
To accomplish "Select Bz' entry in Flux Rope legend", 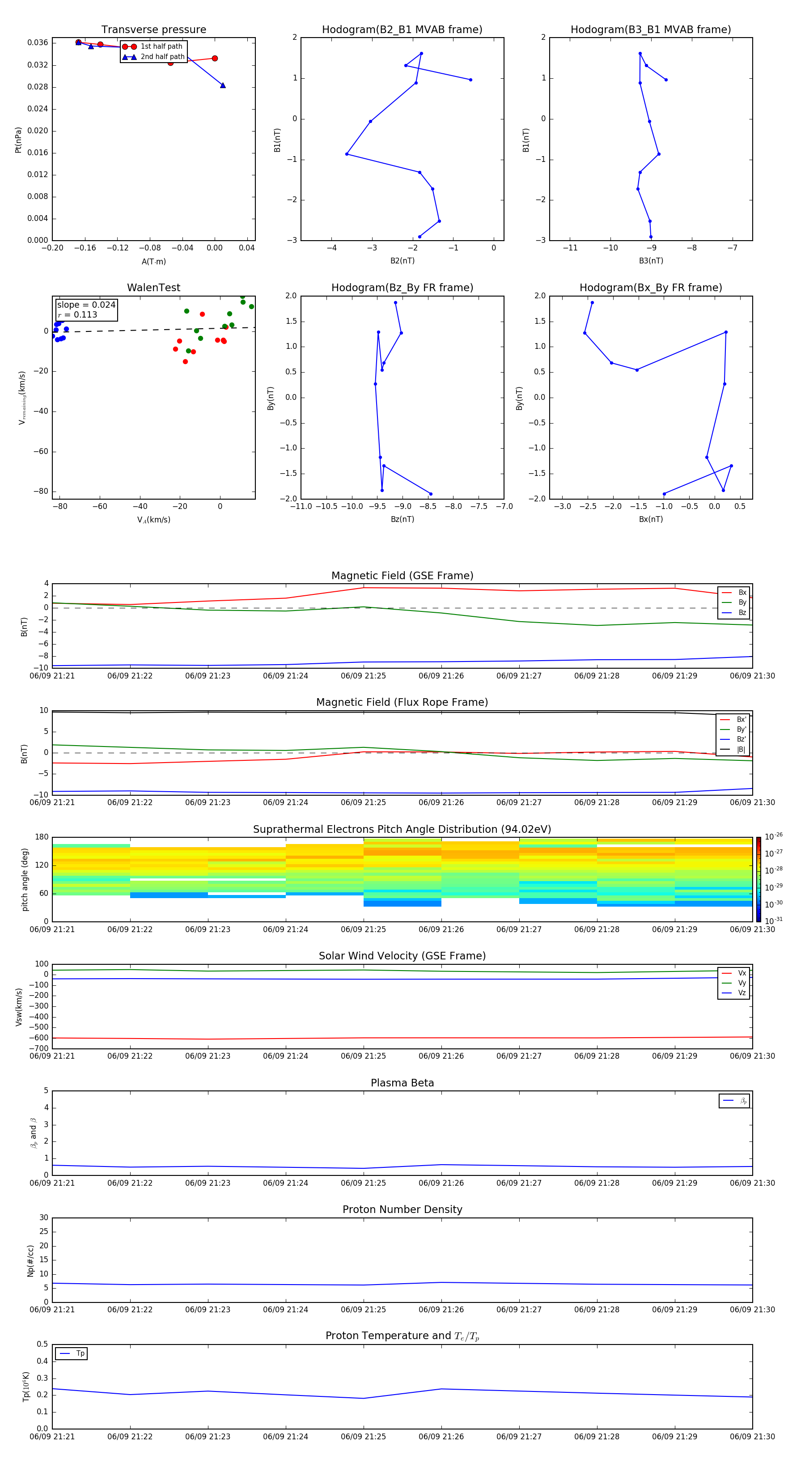I will pos(733,740).
